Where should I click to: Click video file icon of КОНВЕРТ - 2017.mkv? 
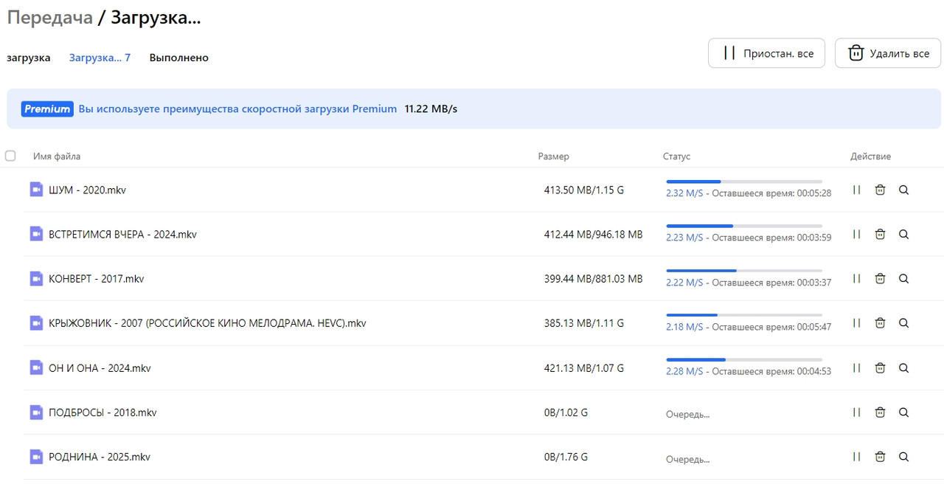[x=36, y=278]
